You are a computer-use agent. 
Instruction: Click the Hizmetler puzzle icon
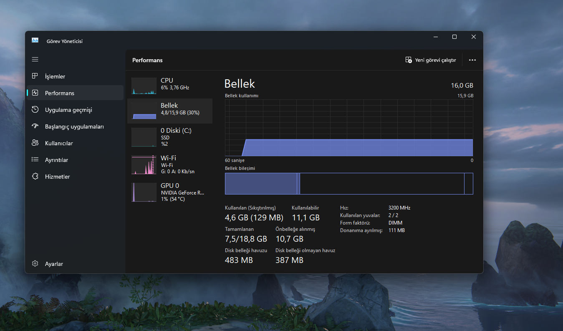[35, 177]
